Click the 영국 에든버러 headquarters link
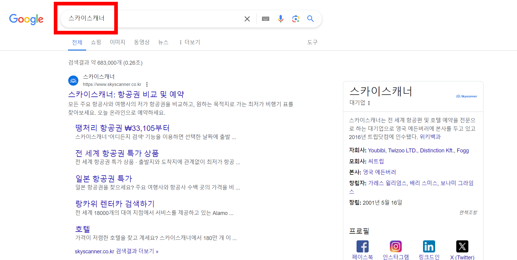The height and width of the screenshot is (260, 517). (x=380, y=172)
